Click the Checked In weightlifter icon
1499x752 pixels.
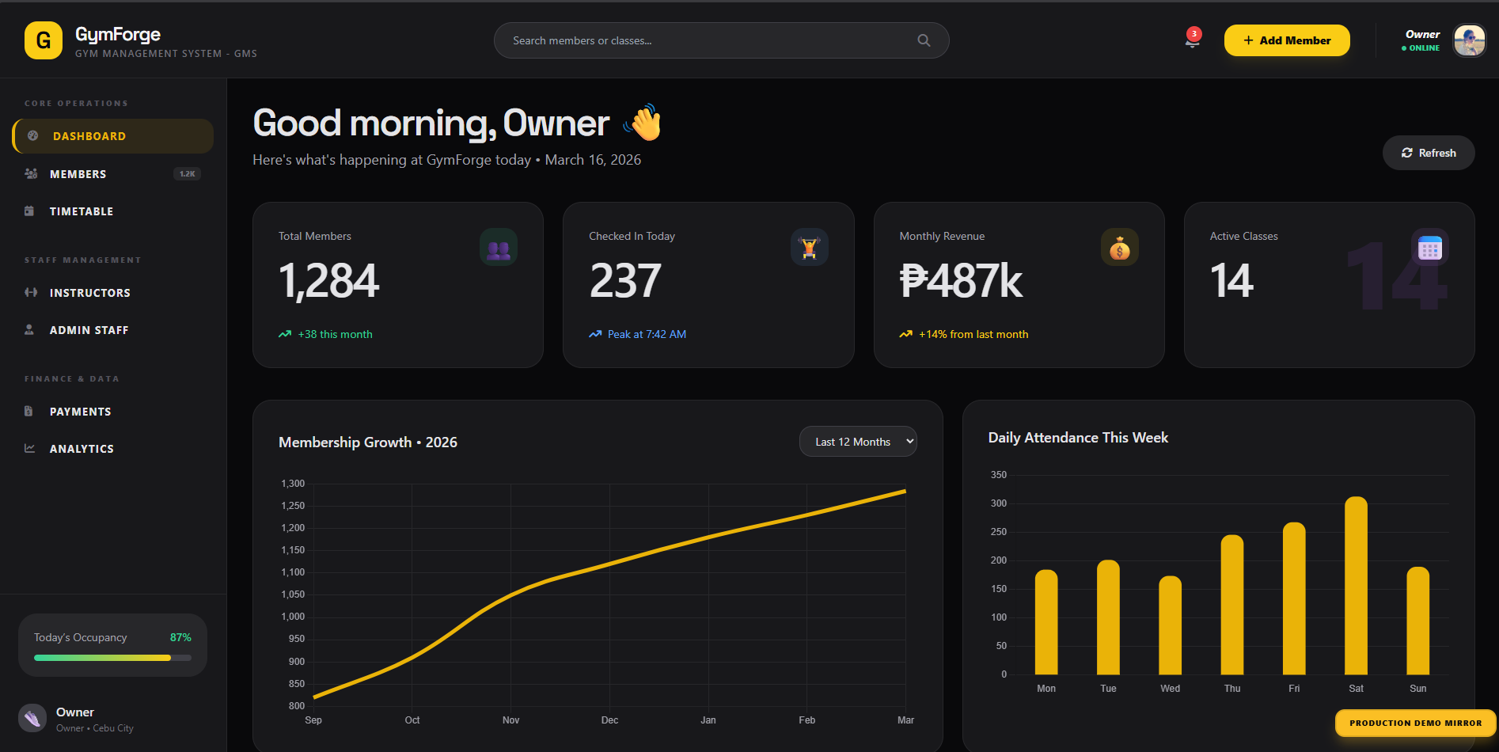click(x=809, y=247)
